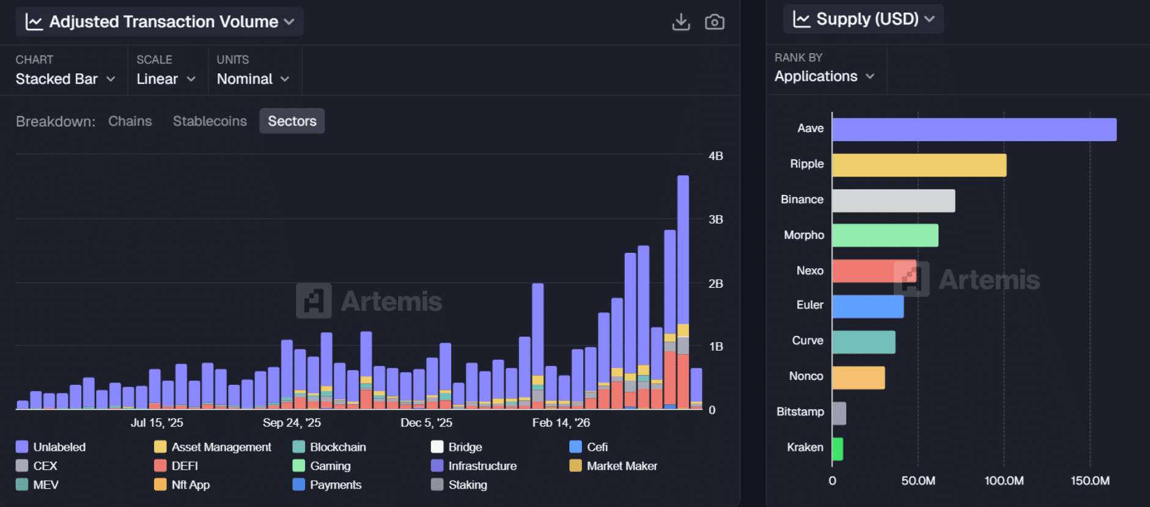Click the chart icon beside Supply (USD)
The image size is (1150, 507).
(x=802, y=19)
